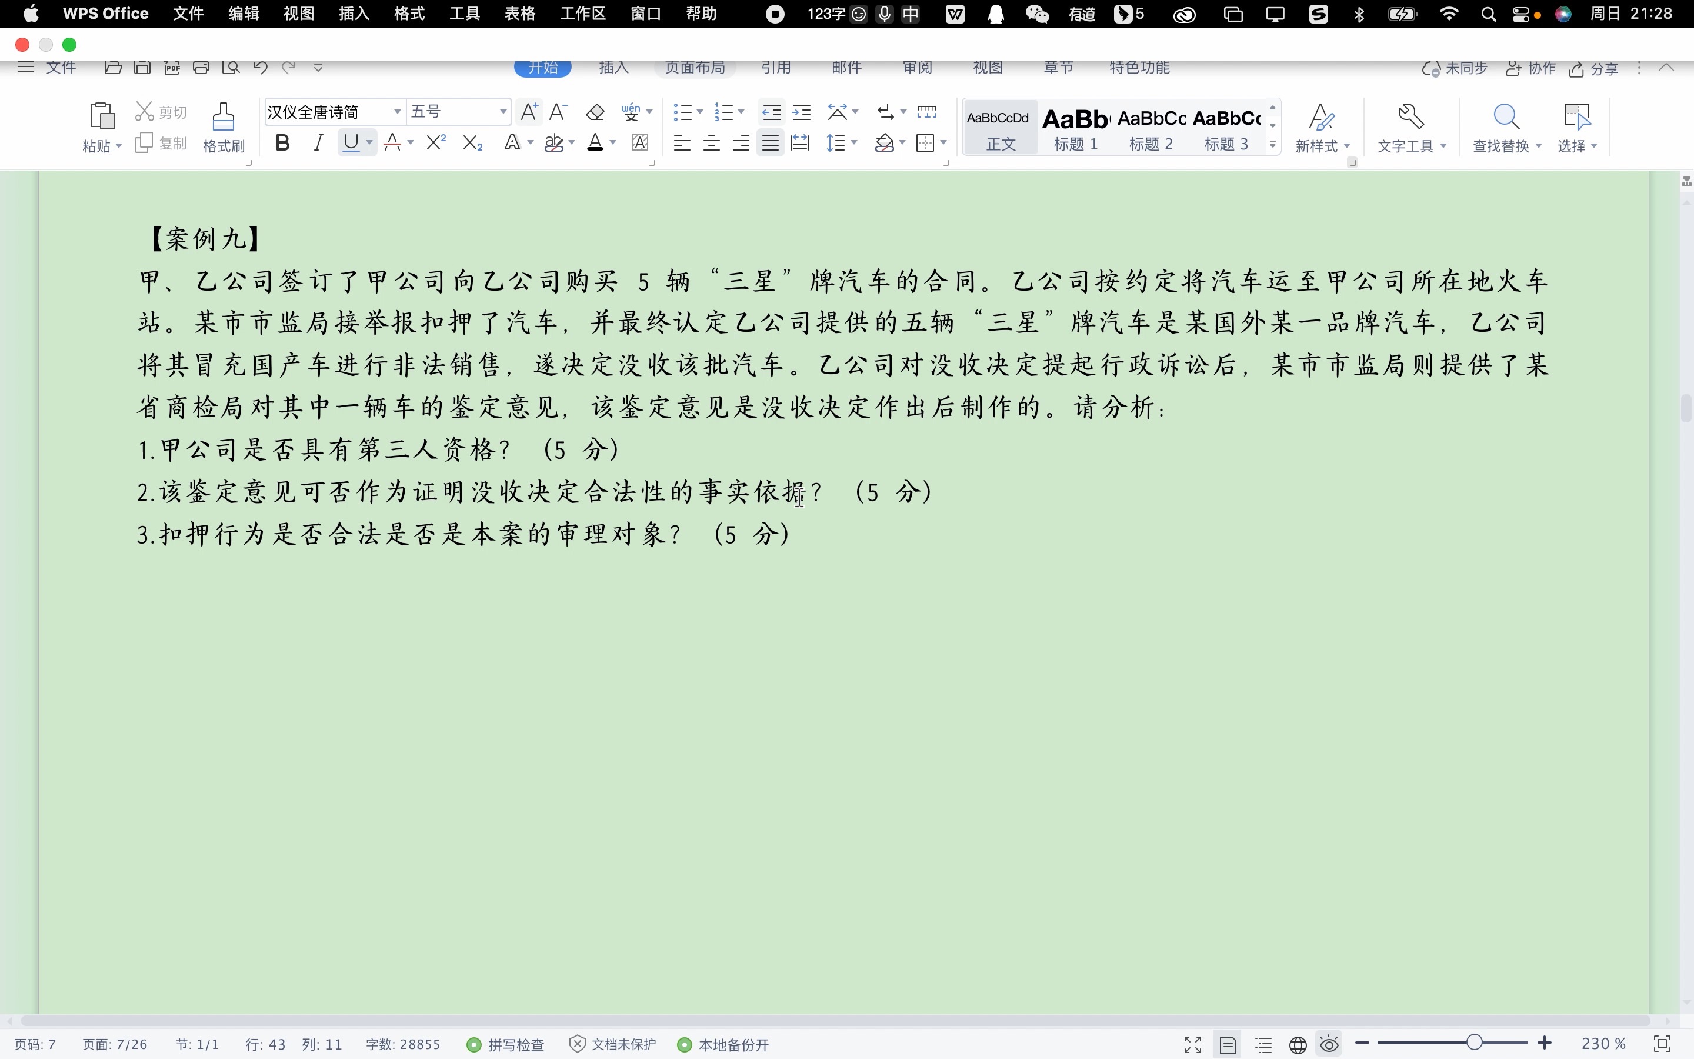Image resolution: width=1694 pixels, height=1059 pixels.
Task: Expand the line spacing dropdown arrow
Action: pyautogui.click(x=853, y=142)
